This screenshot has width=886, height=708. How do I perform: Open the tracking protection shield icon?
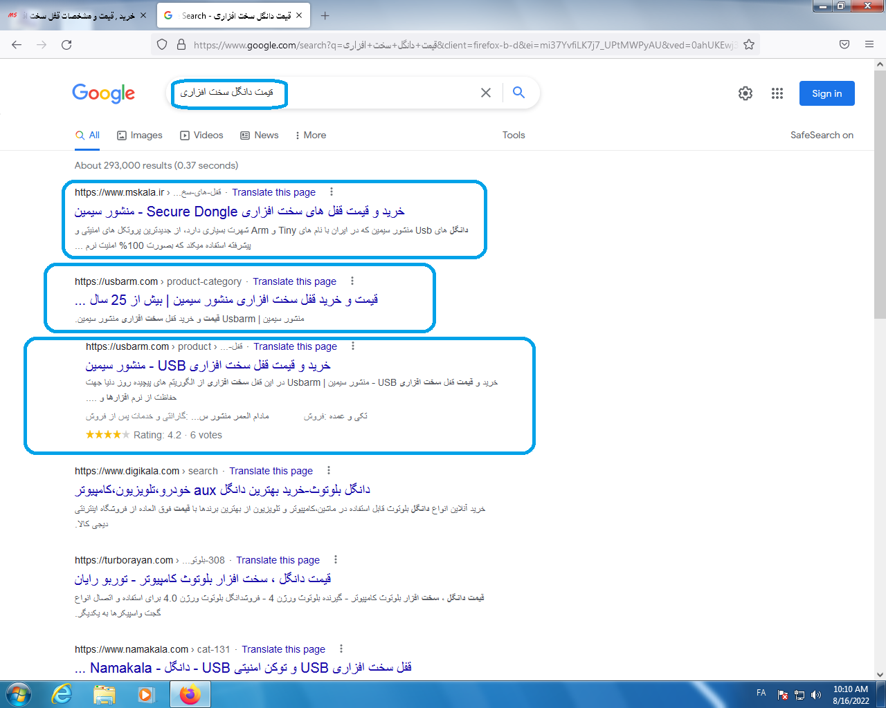point(162,44)
